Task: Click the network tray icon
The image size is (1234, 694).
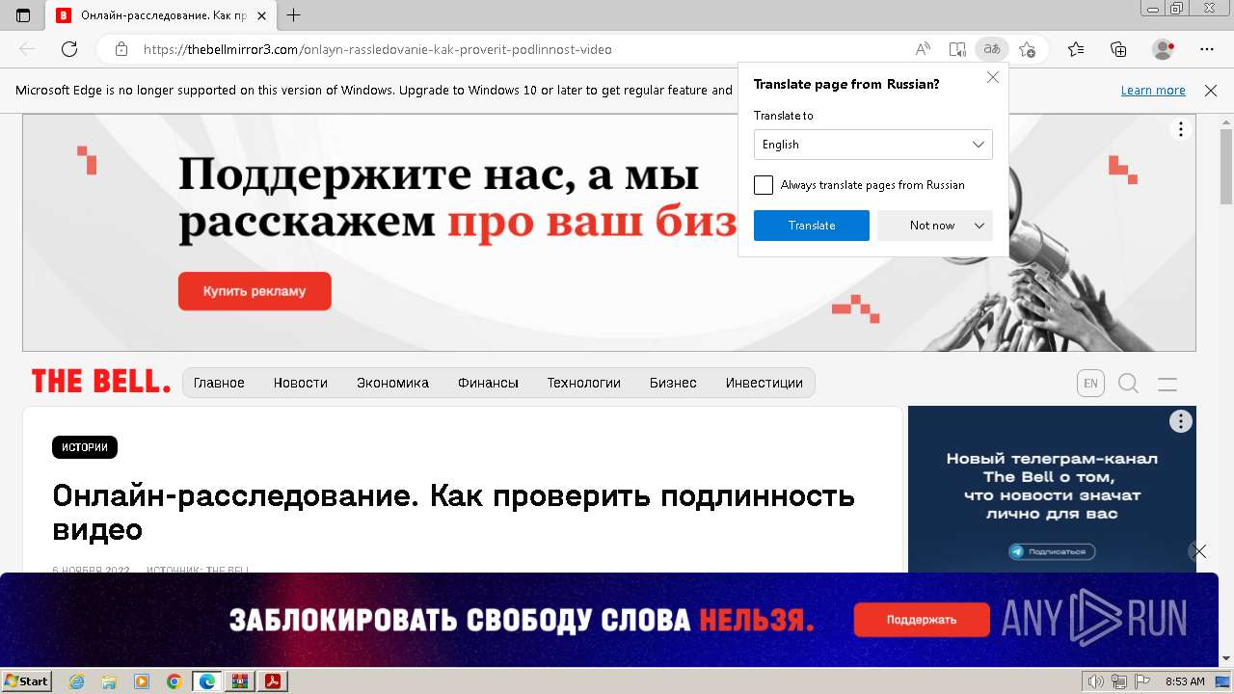Action: point(1118,681)
